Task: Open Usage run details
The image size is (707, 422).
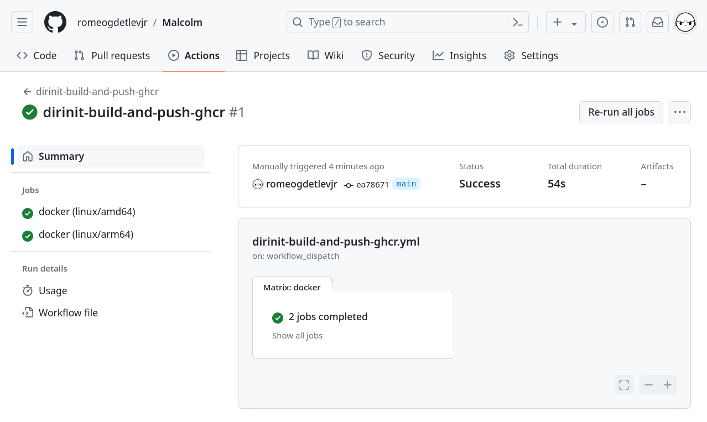Action: click(x=53, y=291)
